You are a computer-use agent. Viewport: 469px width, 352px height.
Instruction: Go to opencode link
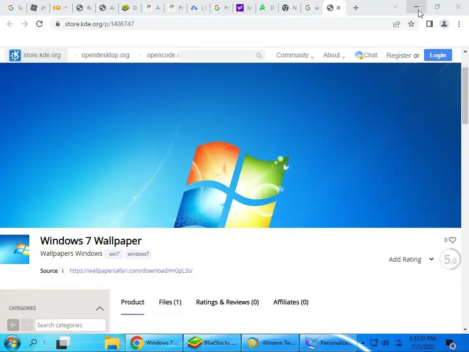163,55
